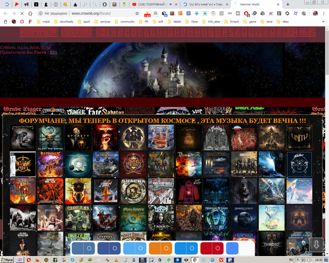The width and height of the screenshot is (329, 263).
Task: Click the gray speaker volume extension icon
Action: (x=238, y=13)
